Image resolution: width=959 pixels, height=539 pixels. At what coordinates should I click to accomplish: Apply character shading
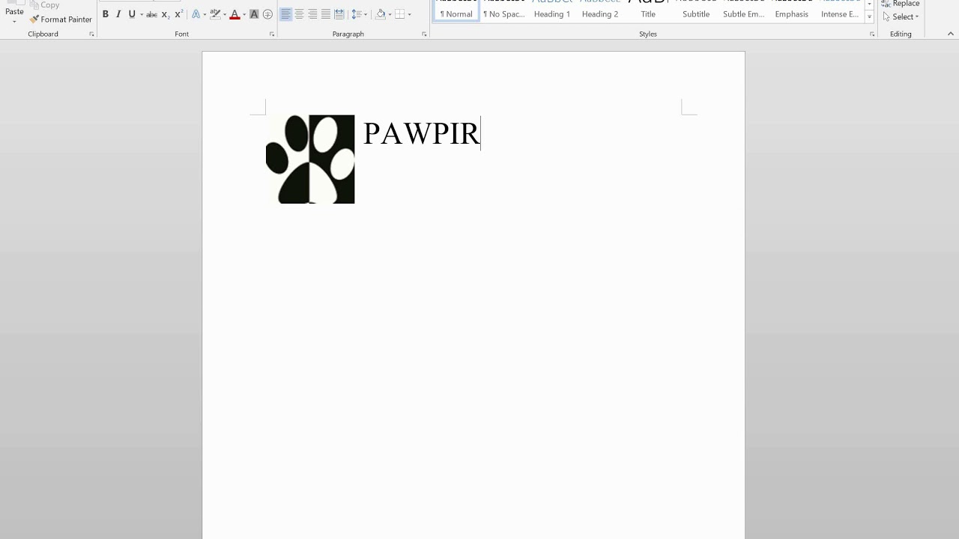[x=254, y=14]
